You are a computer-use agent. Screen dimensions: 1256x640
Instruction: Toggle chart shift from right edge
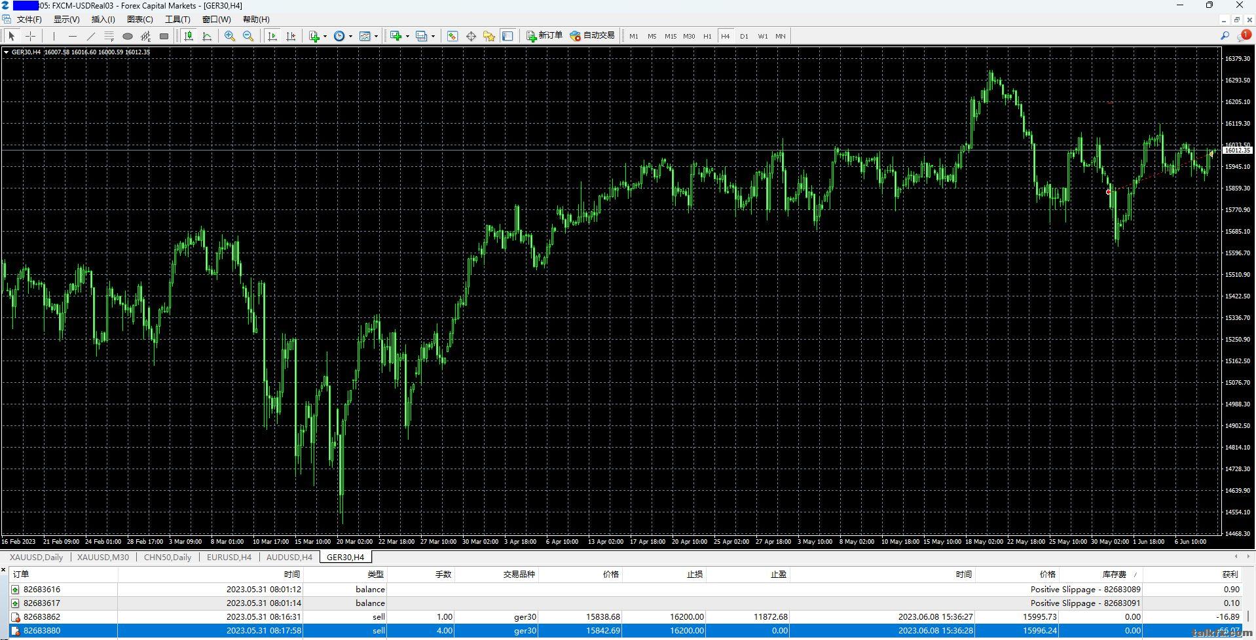coord(291,36)
